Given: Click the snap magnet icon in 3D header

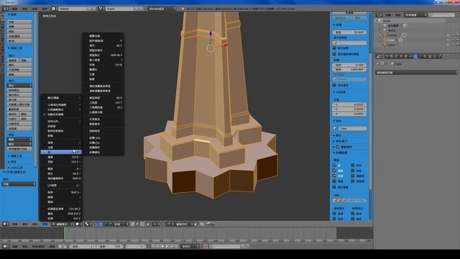Looking at the screenshot, I should 164,224.
